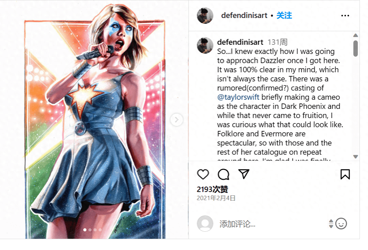
Task: Open comments via speech bubble icon
Action: 223,174
